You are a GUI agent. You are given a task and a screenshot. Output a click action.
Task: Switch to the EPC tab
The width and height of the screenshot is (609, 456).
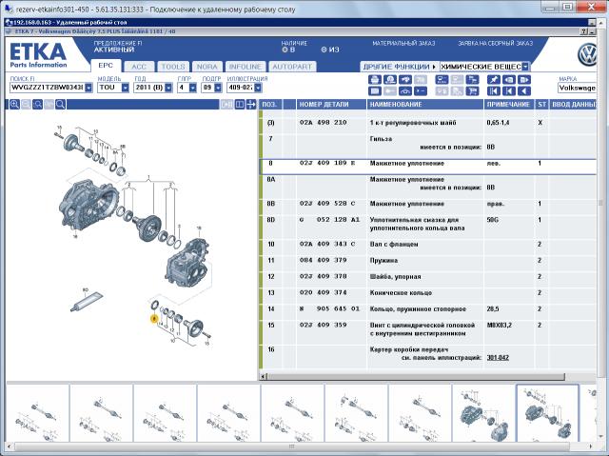(x=106, y=66)
